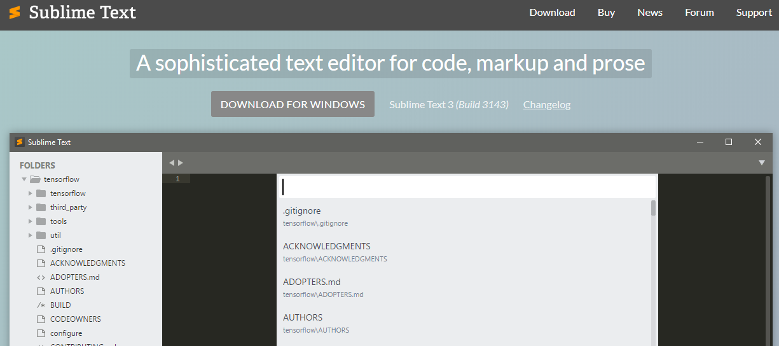Expand the third_party folder arrow
This screenshot has height=346, width=779.
31,207
